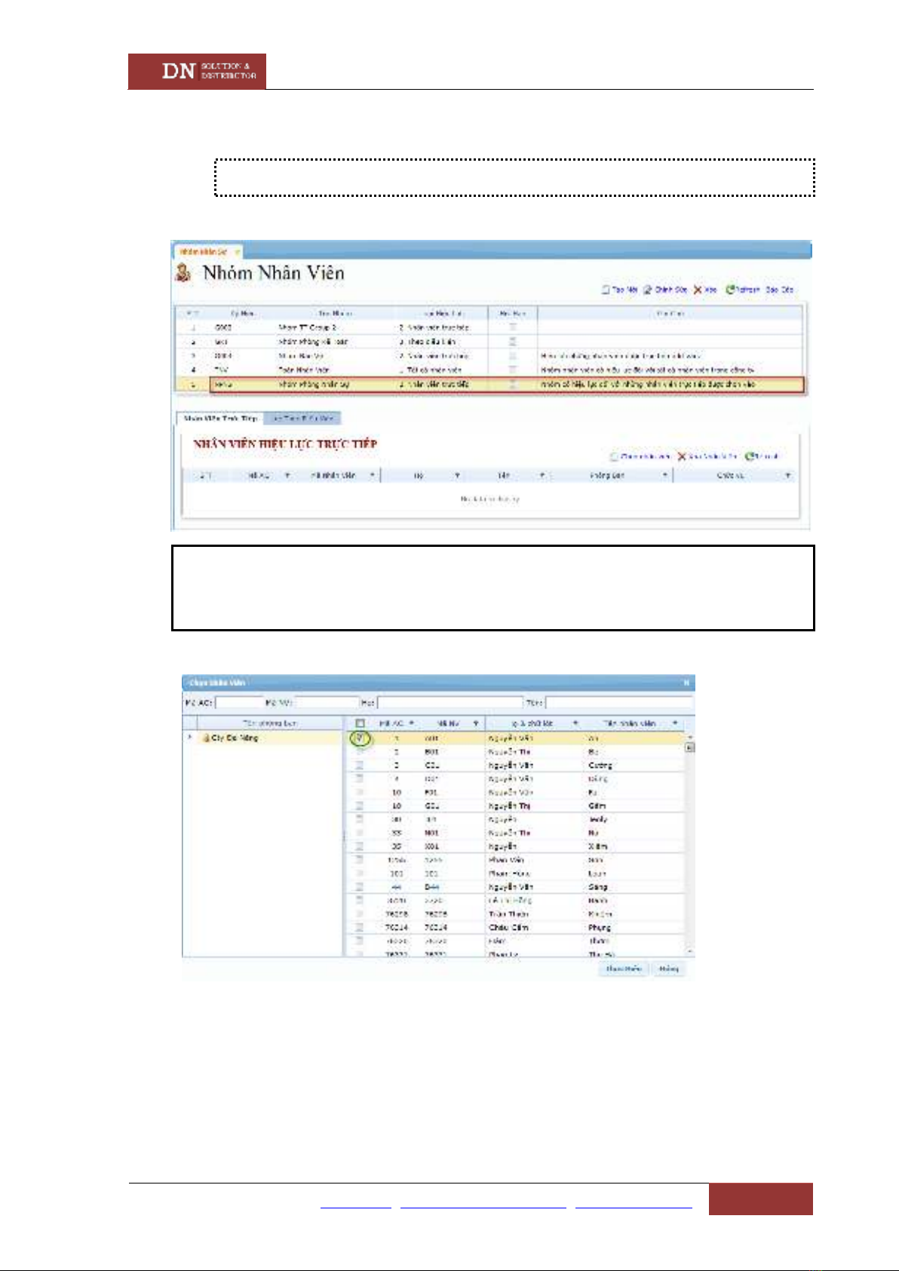Click the Tạo Mới new-record icon
899x1271 pixels.
coord(606,290)
